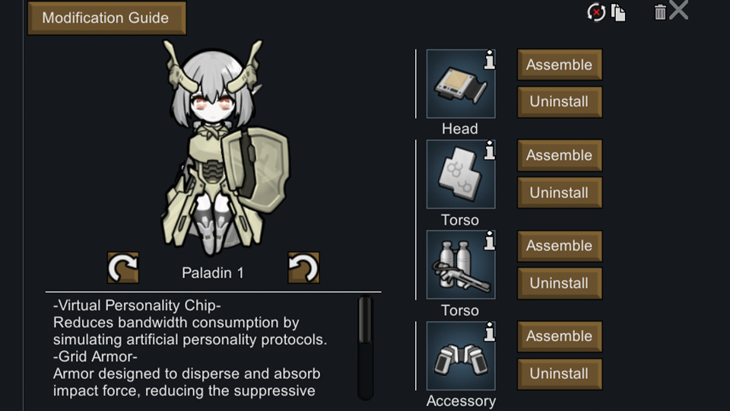
Task: Select the Grid Armor Torso slot
Action: click(x=461, y=174)
